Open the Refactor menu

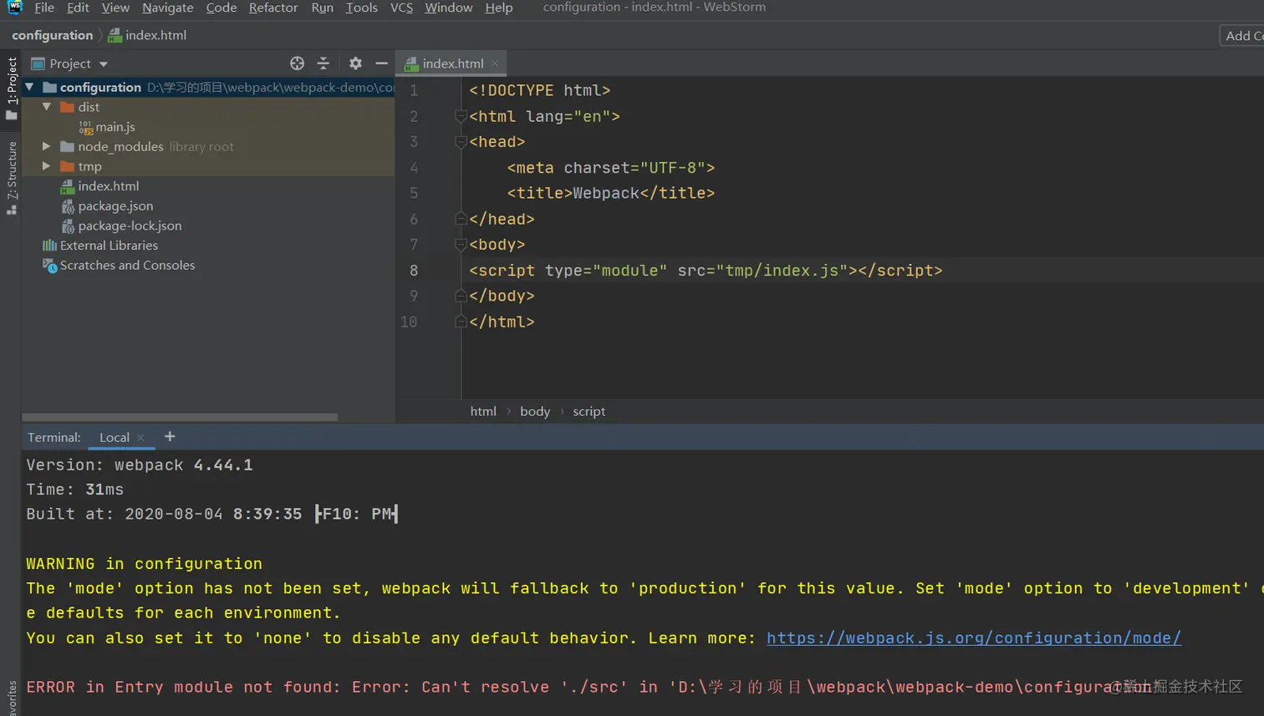(x=273, y=8)
